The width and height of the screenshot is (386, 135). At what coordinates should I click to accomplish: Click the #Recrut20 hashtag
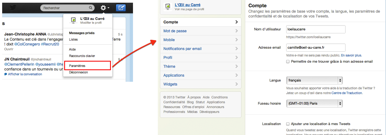50,44
